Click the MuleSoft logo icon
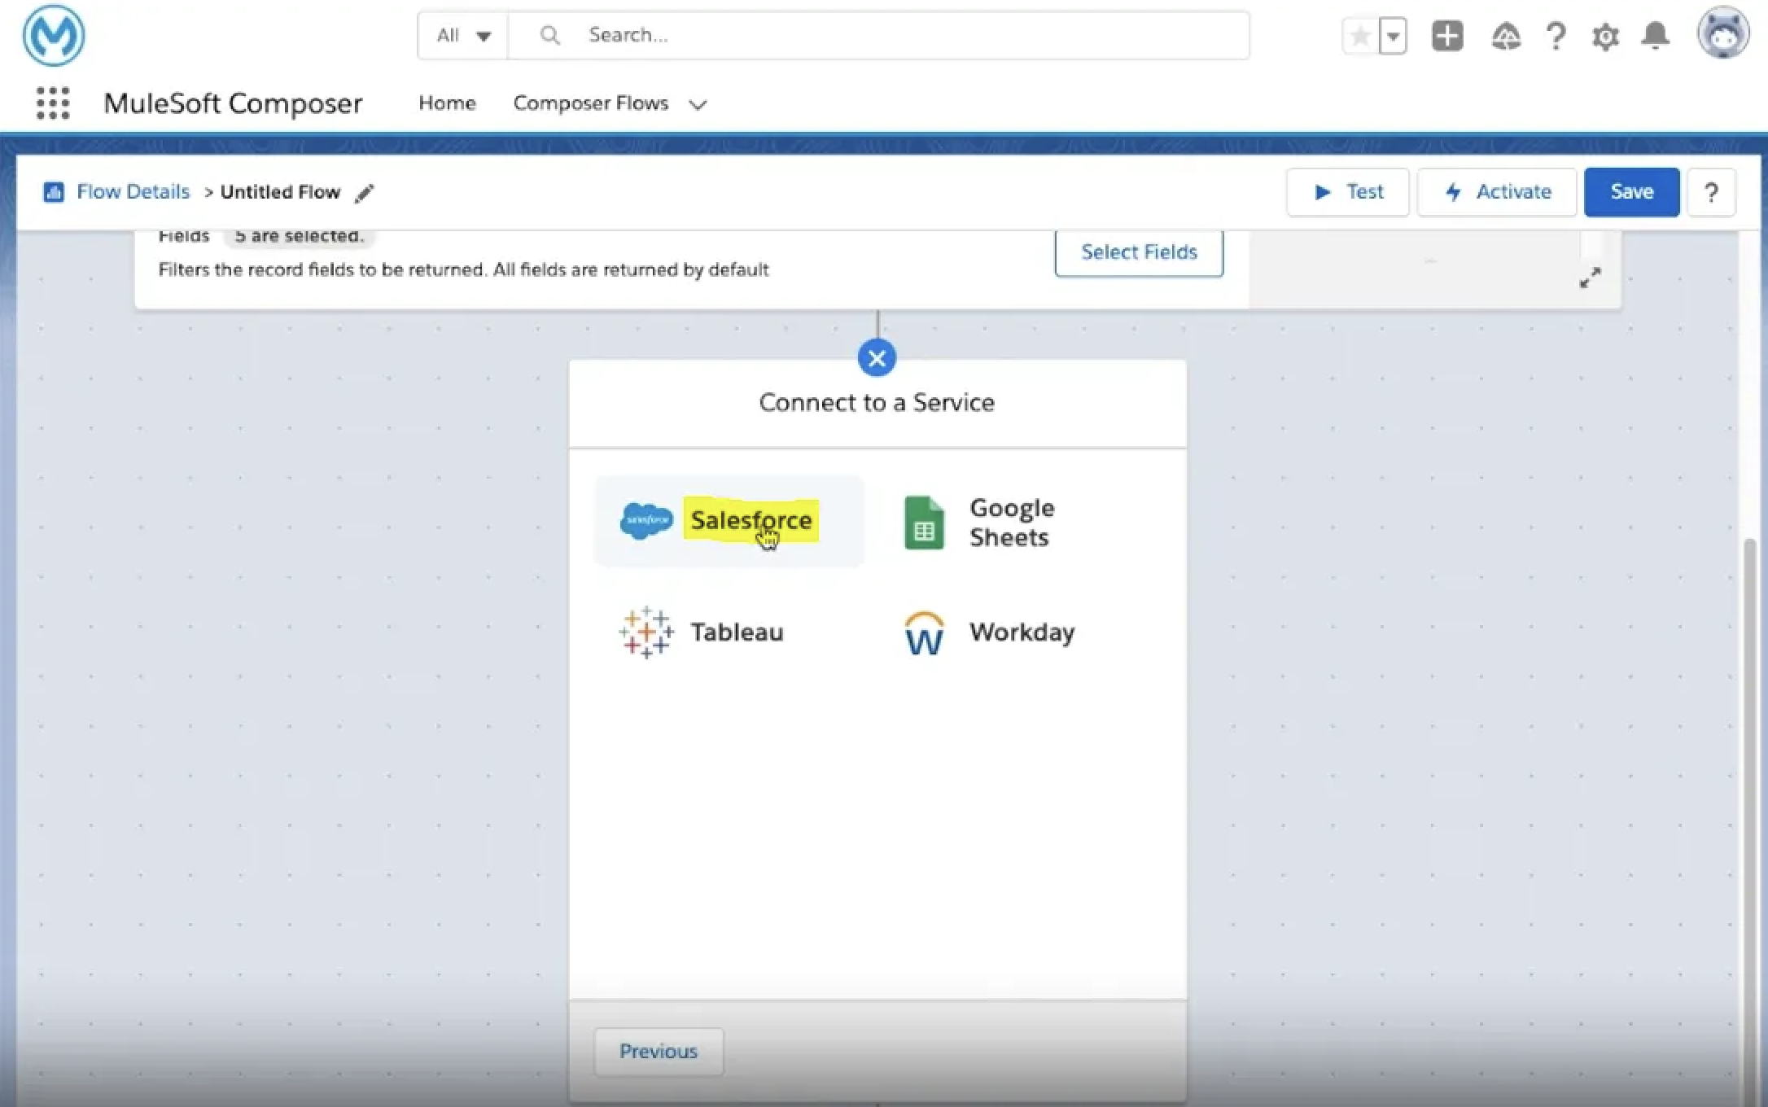Screen dimensions: 1768x1107 [x=54, y=35]
